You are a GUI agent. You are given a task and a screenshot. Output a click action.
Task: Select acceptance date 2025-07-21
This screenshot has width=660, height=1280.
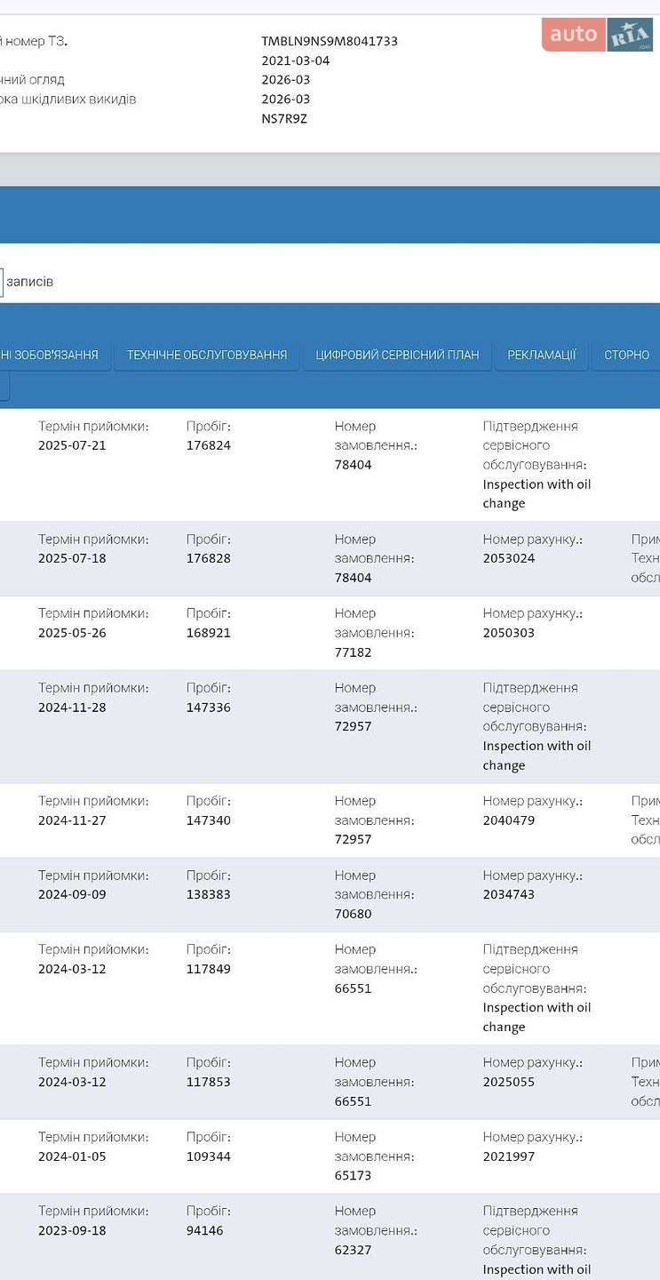(x=72, y=445)
